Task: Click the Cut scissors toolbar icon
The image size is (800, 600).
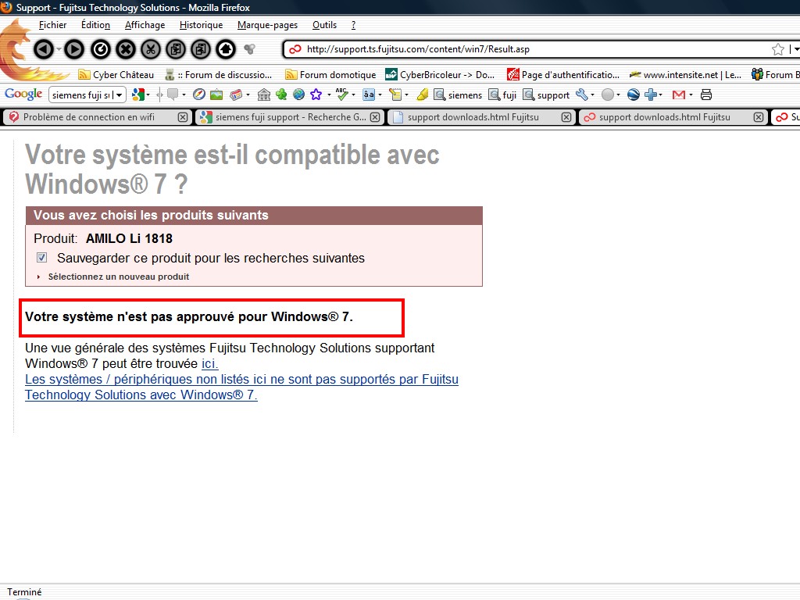Action: tap(150, 49)
